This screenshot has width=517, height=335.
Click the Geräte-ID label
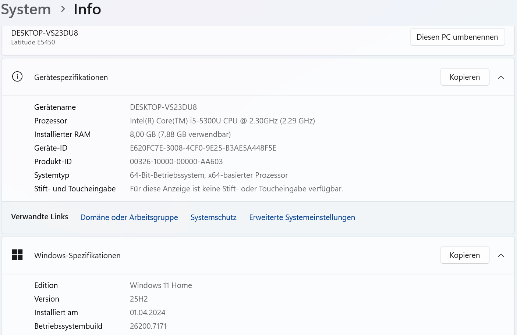51,148
